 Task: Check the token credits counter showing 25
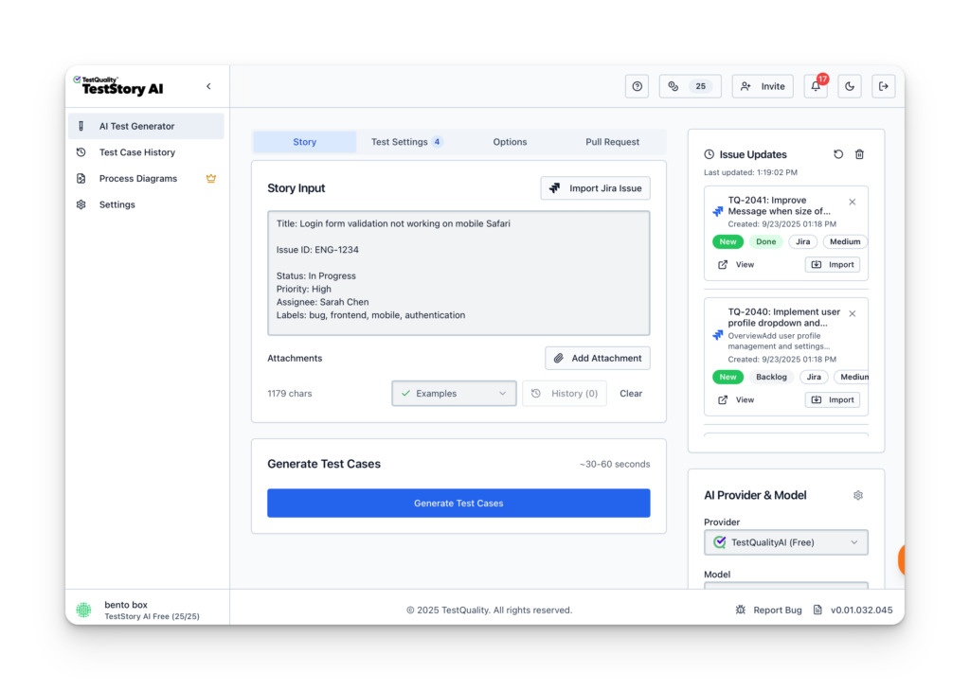[690, 86]
